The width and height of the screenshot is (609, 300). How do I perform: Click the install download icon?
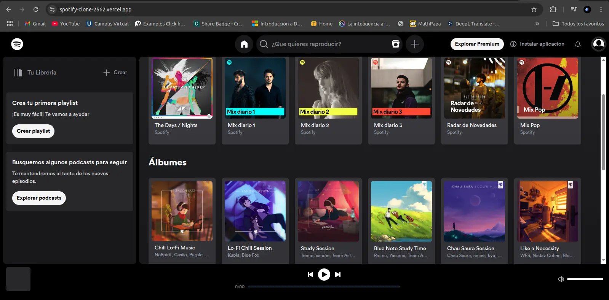click(513, 44)
